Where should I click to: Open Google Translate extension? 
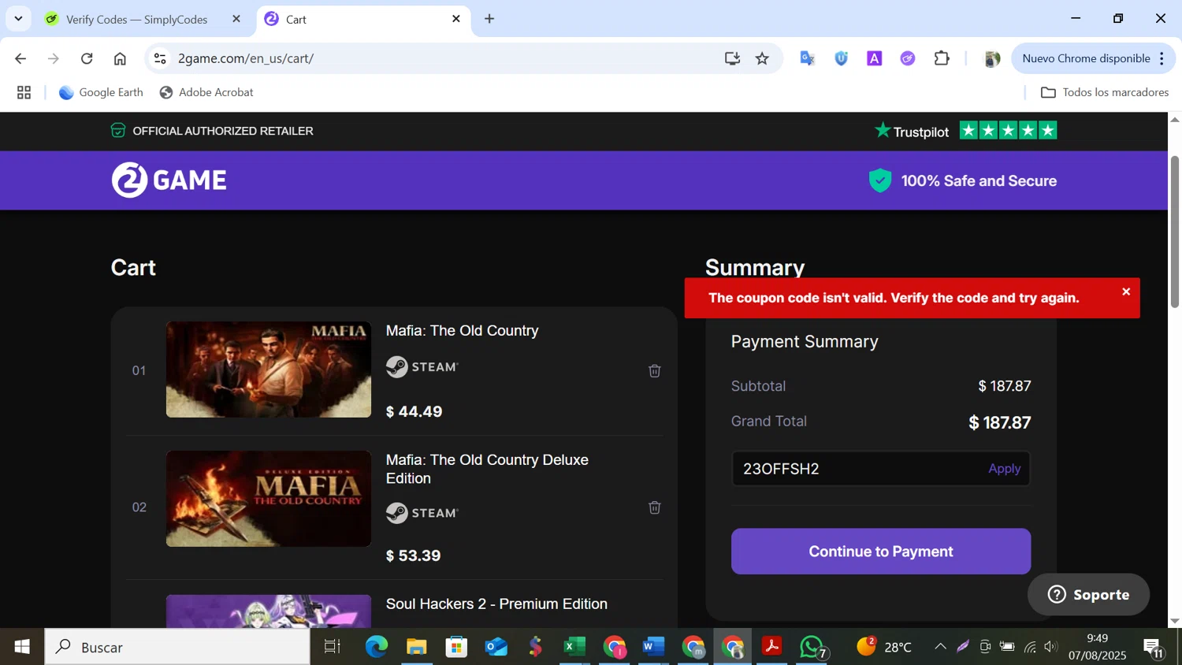(x=807, y=58)
